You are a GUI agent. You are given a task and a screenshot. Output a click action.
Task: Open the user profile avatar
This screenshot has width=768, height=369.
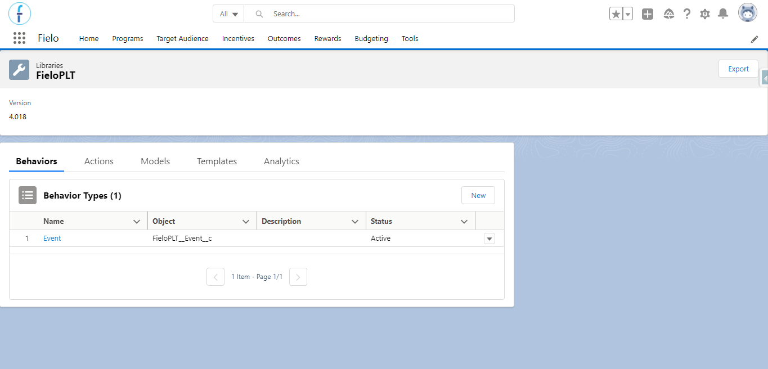[x=748, y=13]
